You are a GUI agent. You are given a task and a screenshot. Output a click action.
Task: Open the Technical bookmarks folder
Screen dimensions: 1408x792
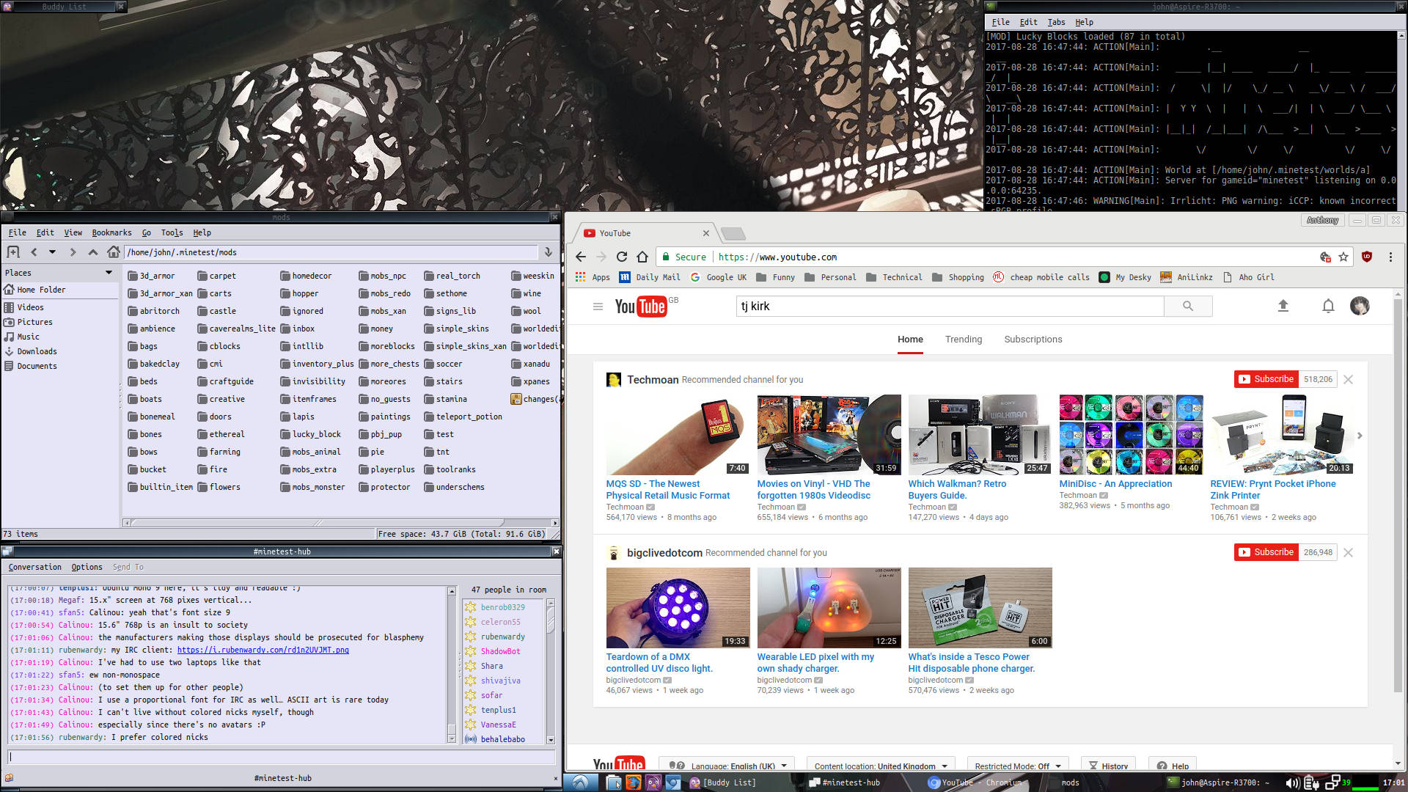[894, 277]
